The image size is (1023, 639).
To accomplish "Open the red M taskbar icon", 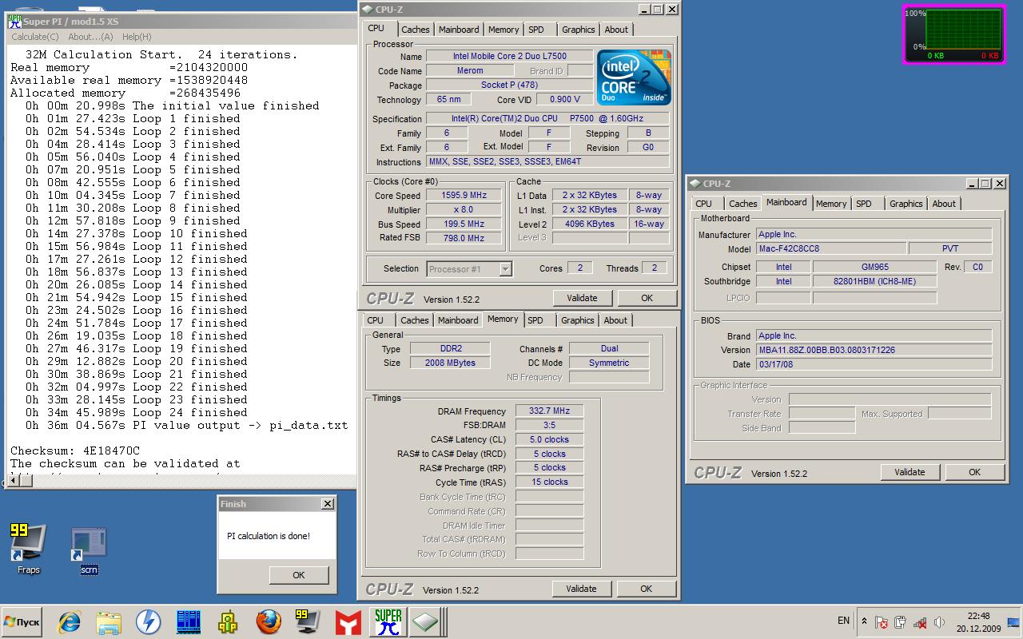I will (x=348, y=621).
